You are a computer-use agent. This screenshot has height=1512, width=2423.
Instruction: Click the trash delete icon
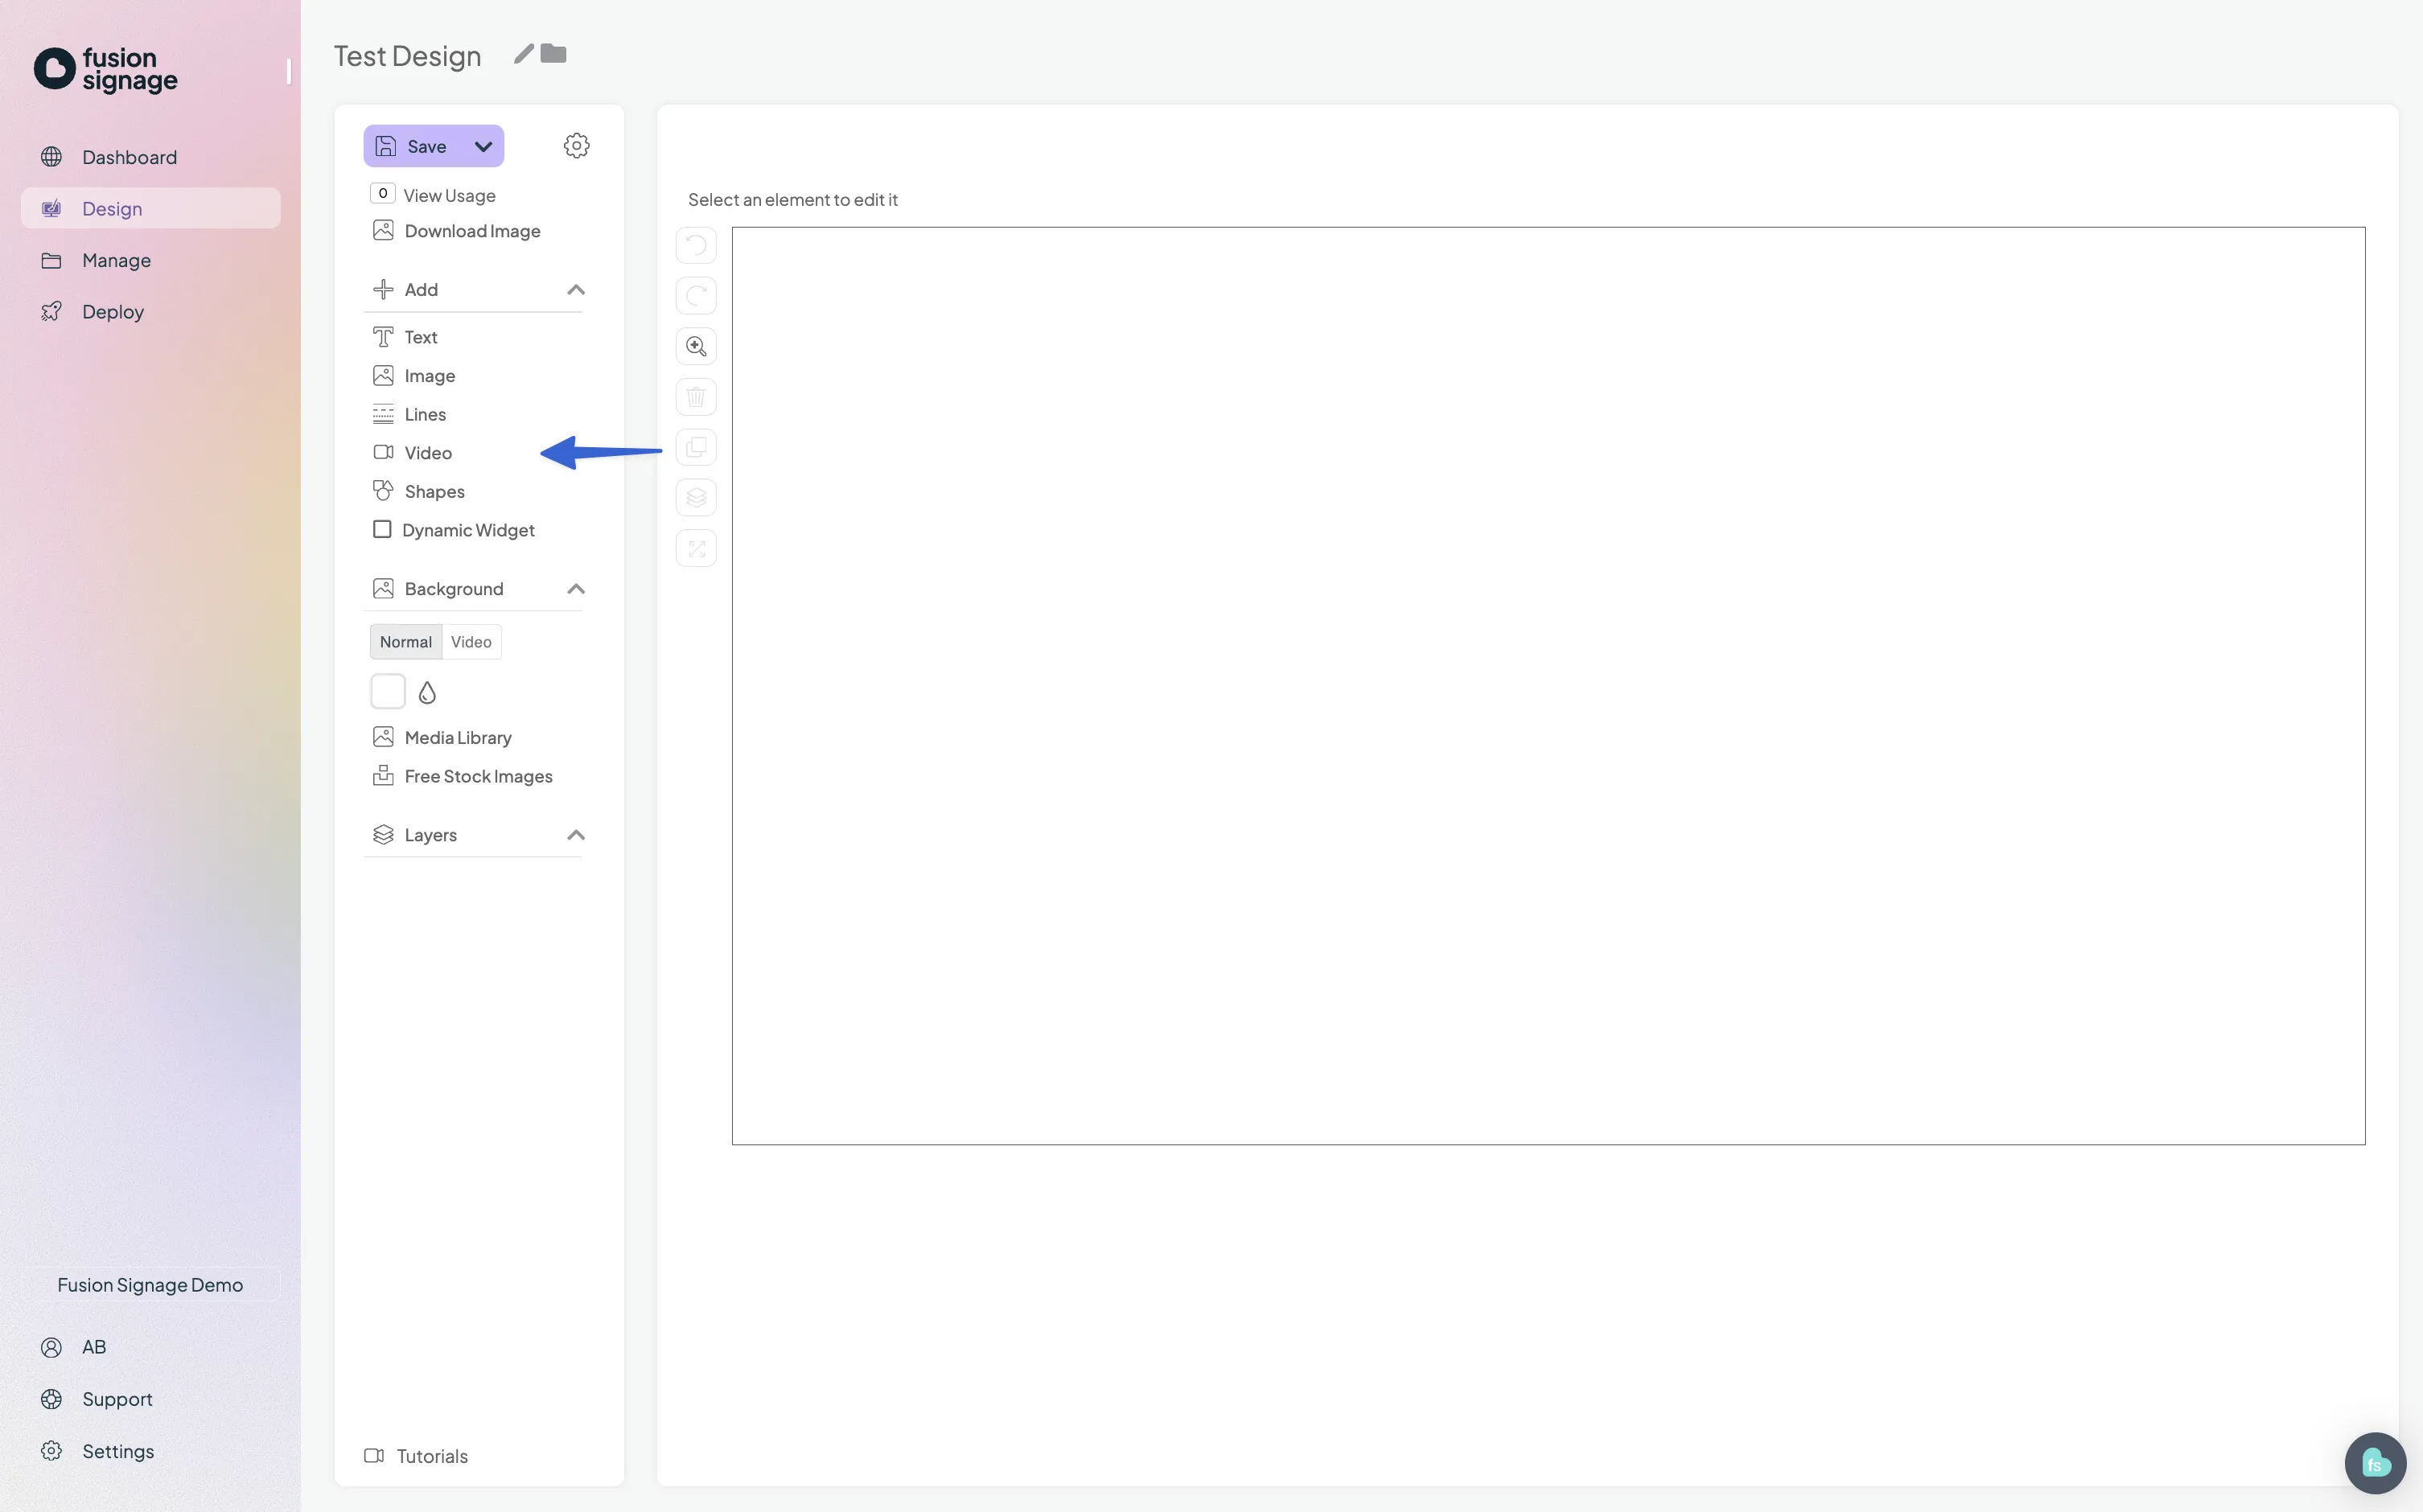[696, 397]
